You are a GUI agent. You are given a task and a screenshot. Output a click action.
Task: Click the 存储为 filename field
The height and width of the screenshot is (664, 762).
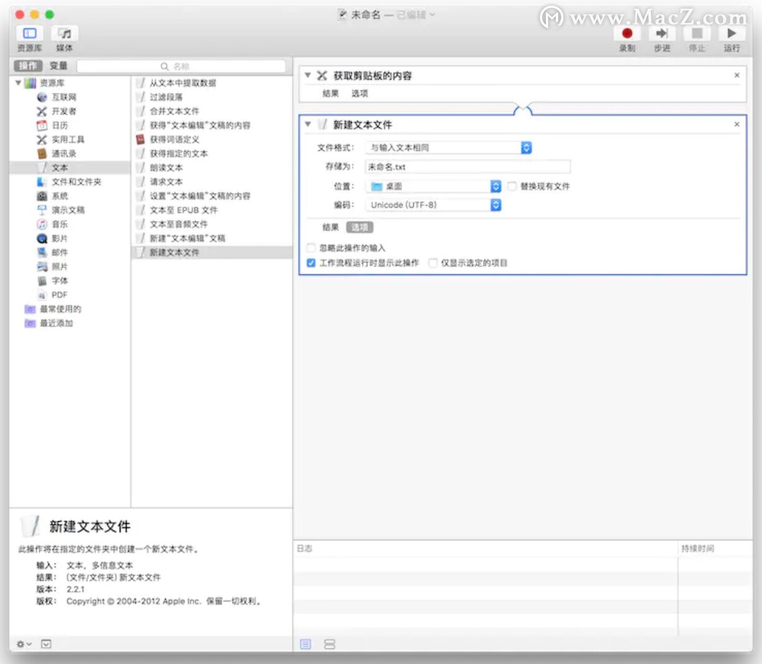pos(467,166)
